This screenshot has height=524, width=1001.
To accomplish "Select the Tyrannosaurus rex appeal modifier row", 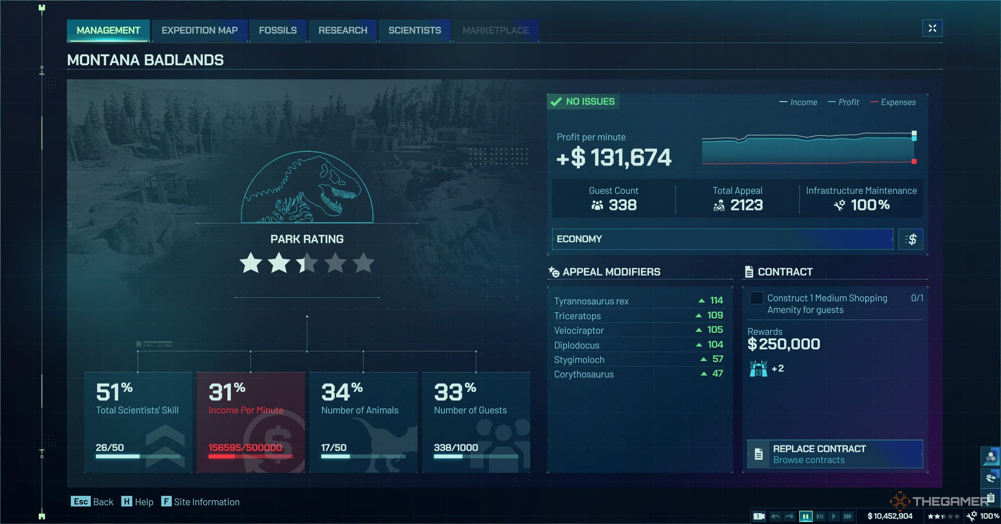I will tap(638, 301).
